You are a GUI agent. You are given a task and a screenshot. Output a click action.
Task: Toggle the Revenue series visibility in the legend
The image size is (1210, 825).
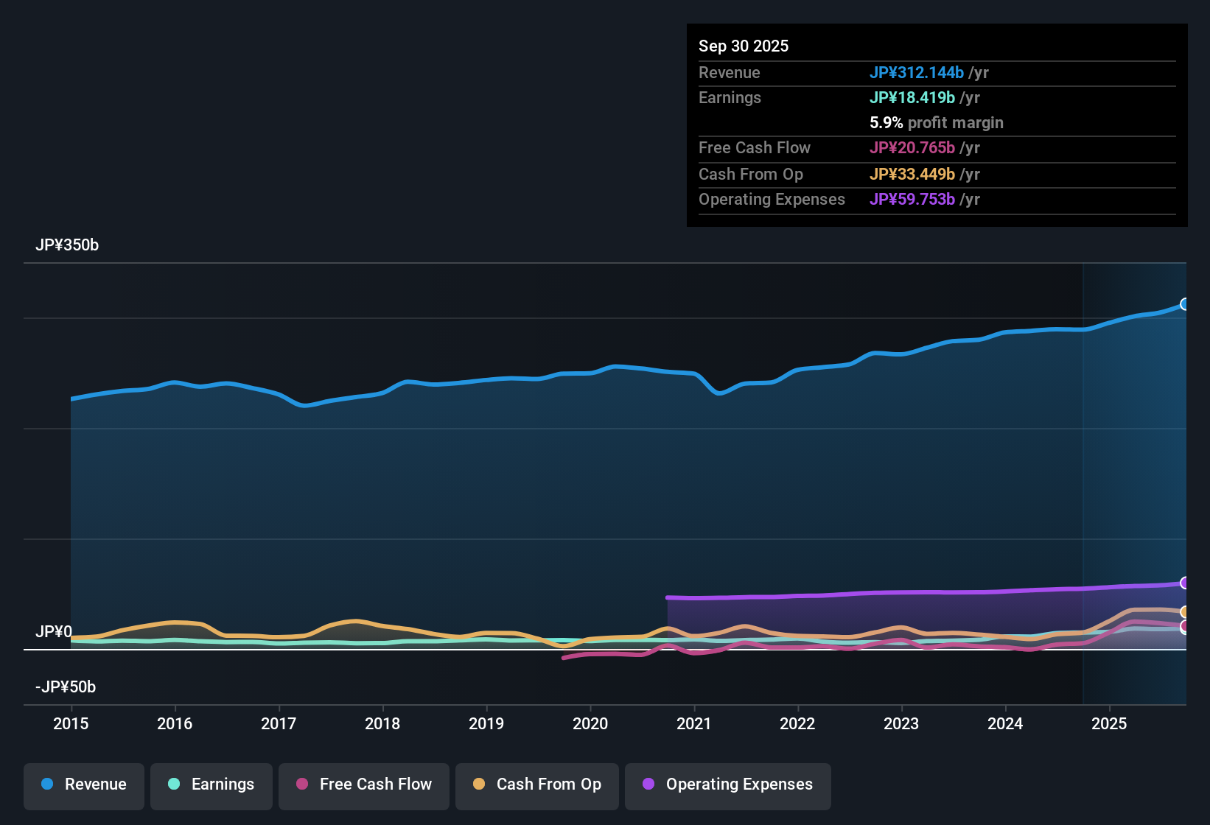pyautogui.click(x=83, y=784)
